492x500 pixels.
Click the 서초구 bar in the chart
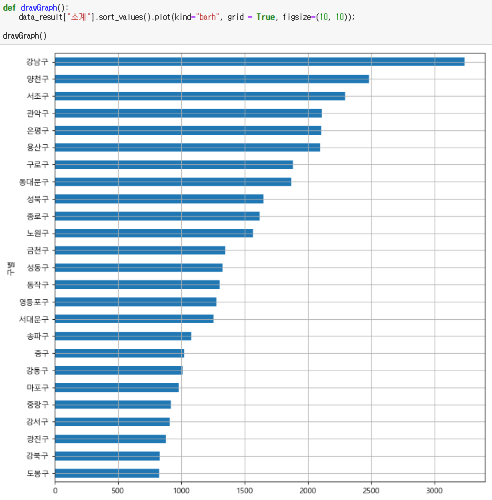(200, 96)
